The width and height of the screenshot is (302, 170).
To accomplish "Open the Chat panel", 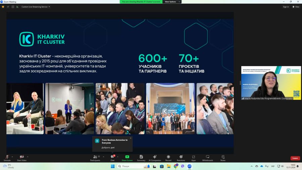I will (112, 158).
